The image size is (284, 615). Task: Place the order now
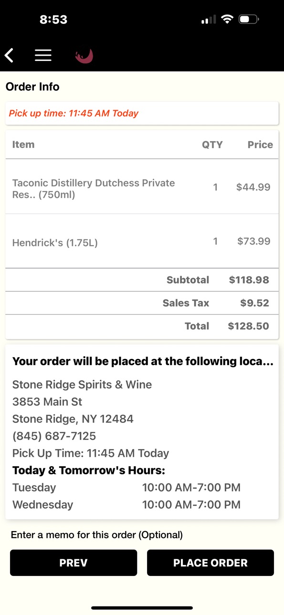coord(210,563)
